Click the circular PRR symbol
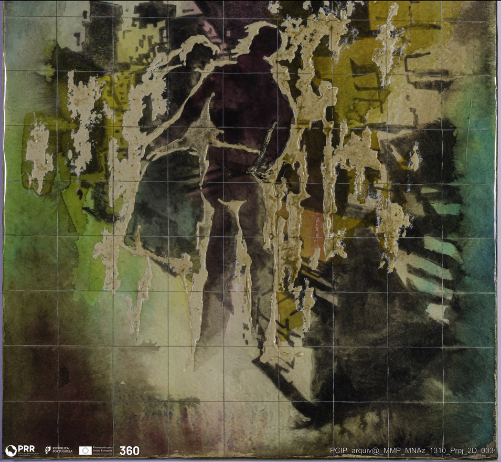501x462 pixels. coord(10,450)
